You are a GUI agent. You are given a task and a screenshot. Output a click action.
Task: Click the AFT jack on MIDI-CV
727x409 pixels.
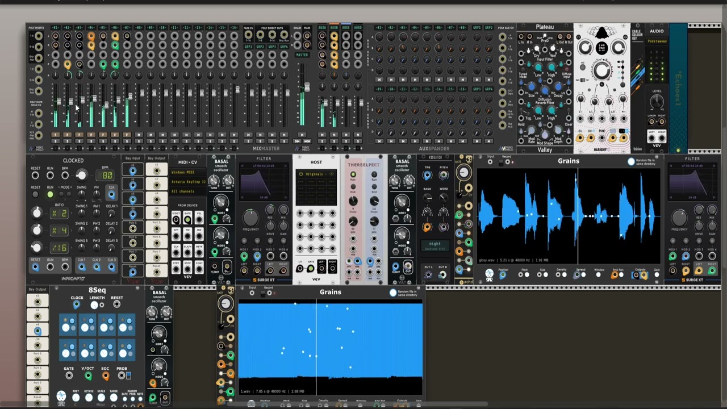click(x=176, y=235)
